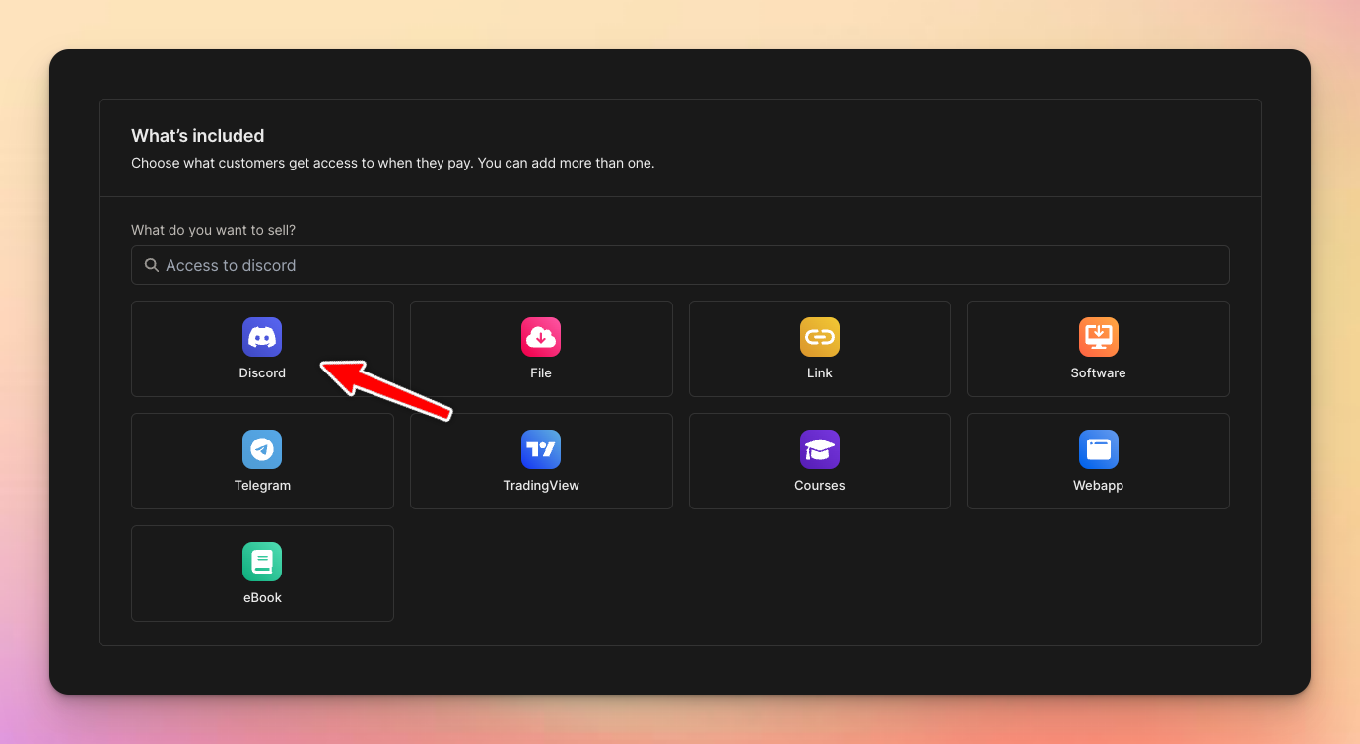The height and width of the screenshot is (744, 1360).
Task: Pick the TradingView option card
Action: [541, 461]
